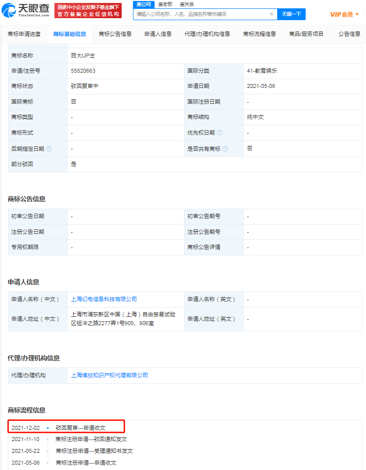Select process date 2021-05-22

(26, 451)
